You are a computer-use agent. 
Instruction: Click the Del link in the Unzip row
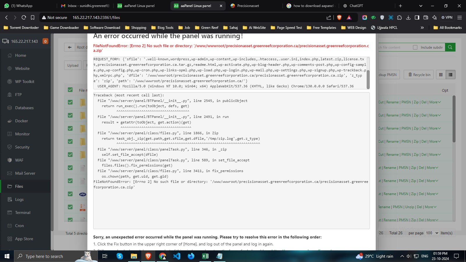[419, 207]
